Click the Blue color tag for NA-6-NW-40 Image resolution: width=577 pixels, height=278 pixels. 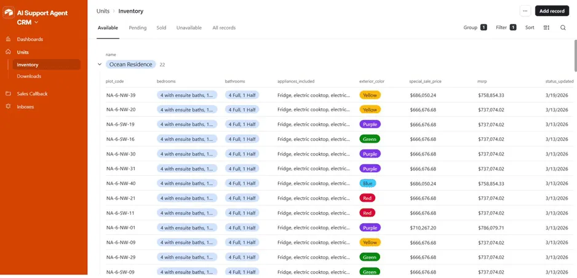click(x=368, y=183)
